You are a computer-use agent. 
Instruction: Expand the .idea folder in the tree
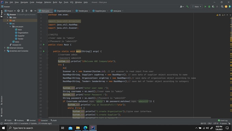point(8,17)
